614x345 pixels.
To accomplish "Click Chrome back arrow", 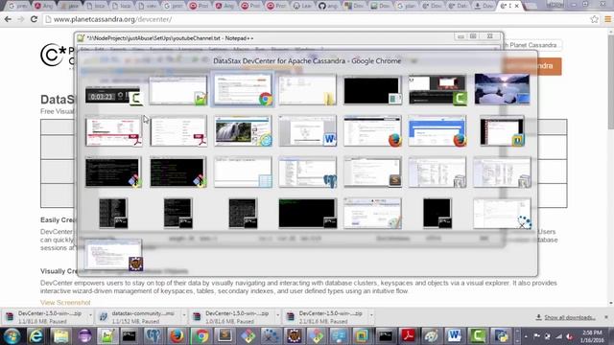I will [8, 19].
